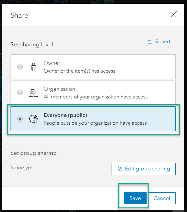The width and height of the screenshot is (187, 212).
Task: Close the Share dialog with the X
Action: [174, 15]
